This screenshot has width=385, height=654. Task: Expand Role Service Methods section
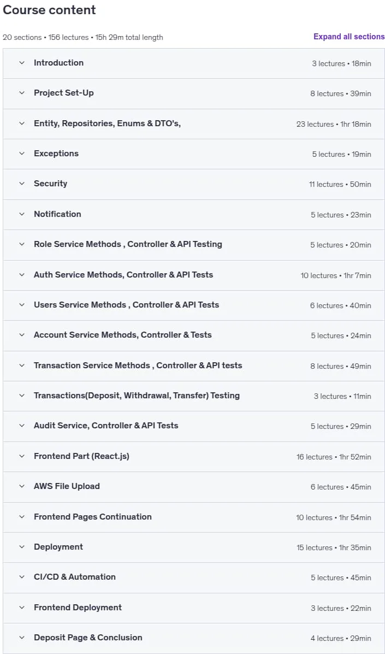pyautogui.click(x=193, y=244)
